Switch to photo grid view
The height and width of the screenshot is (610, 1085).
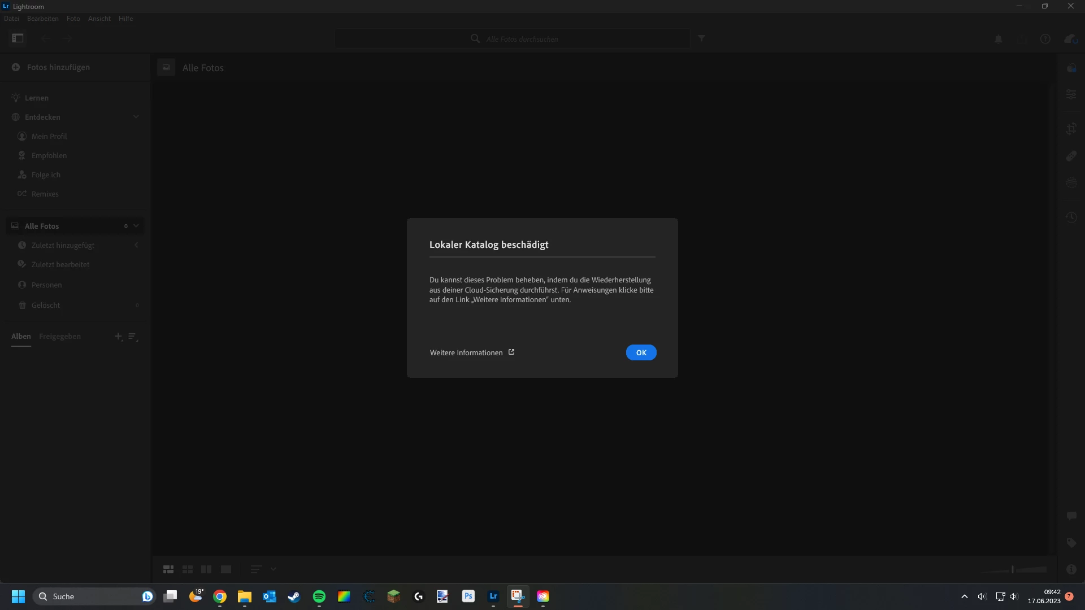168,569
